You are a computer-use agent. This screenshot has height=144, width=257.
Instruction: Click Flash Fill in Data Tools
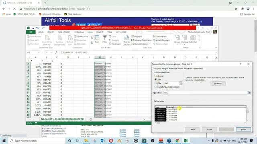tap(137, 36)
